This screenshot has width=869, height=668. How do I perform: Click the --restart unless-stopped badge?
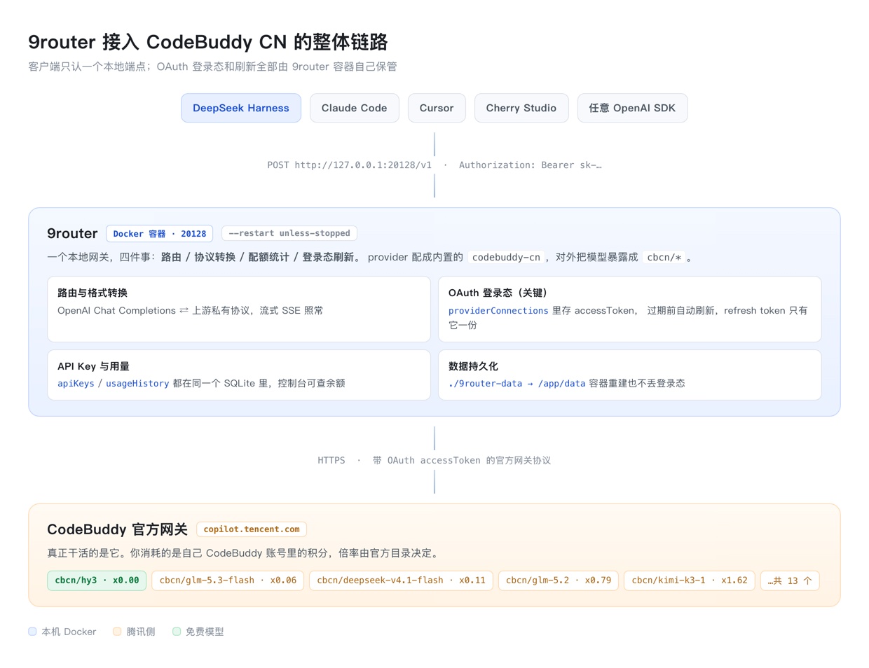click(x=289, y=233)
